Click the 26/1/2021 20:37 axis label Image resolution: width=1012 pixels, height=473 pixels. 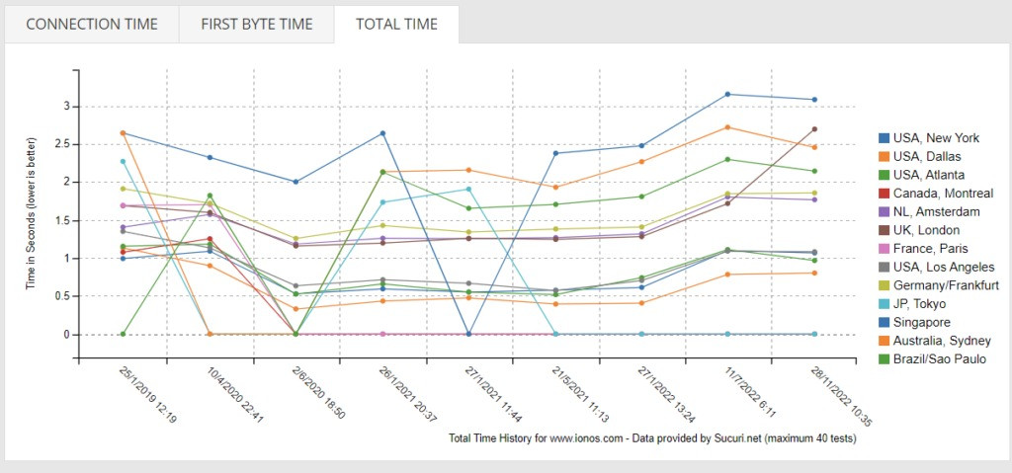(408, 396)
